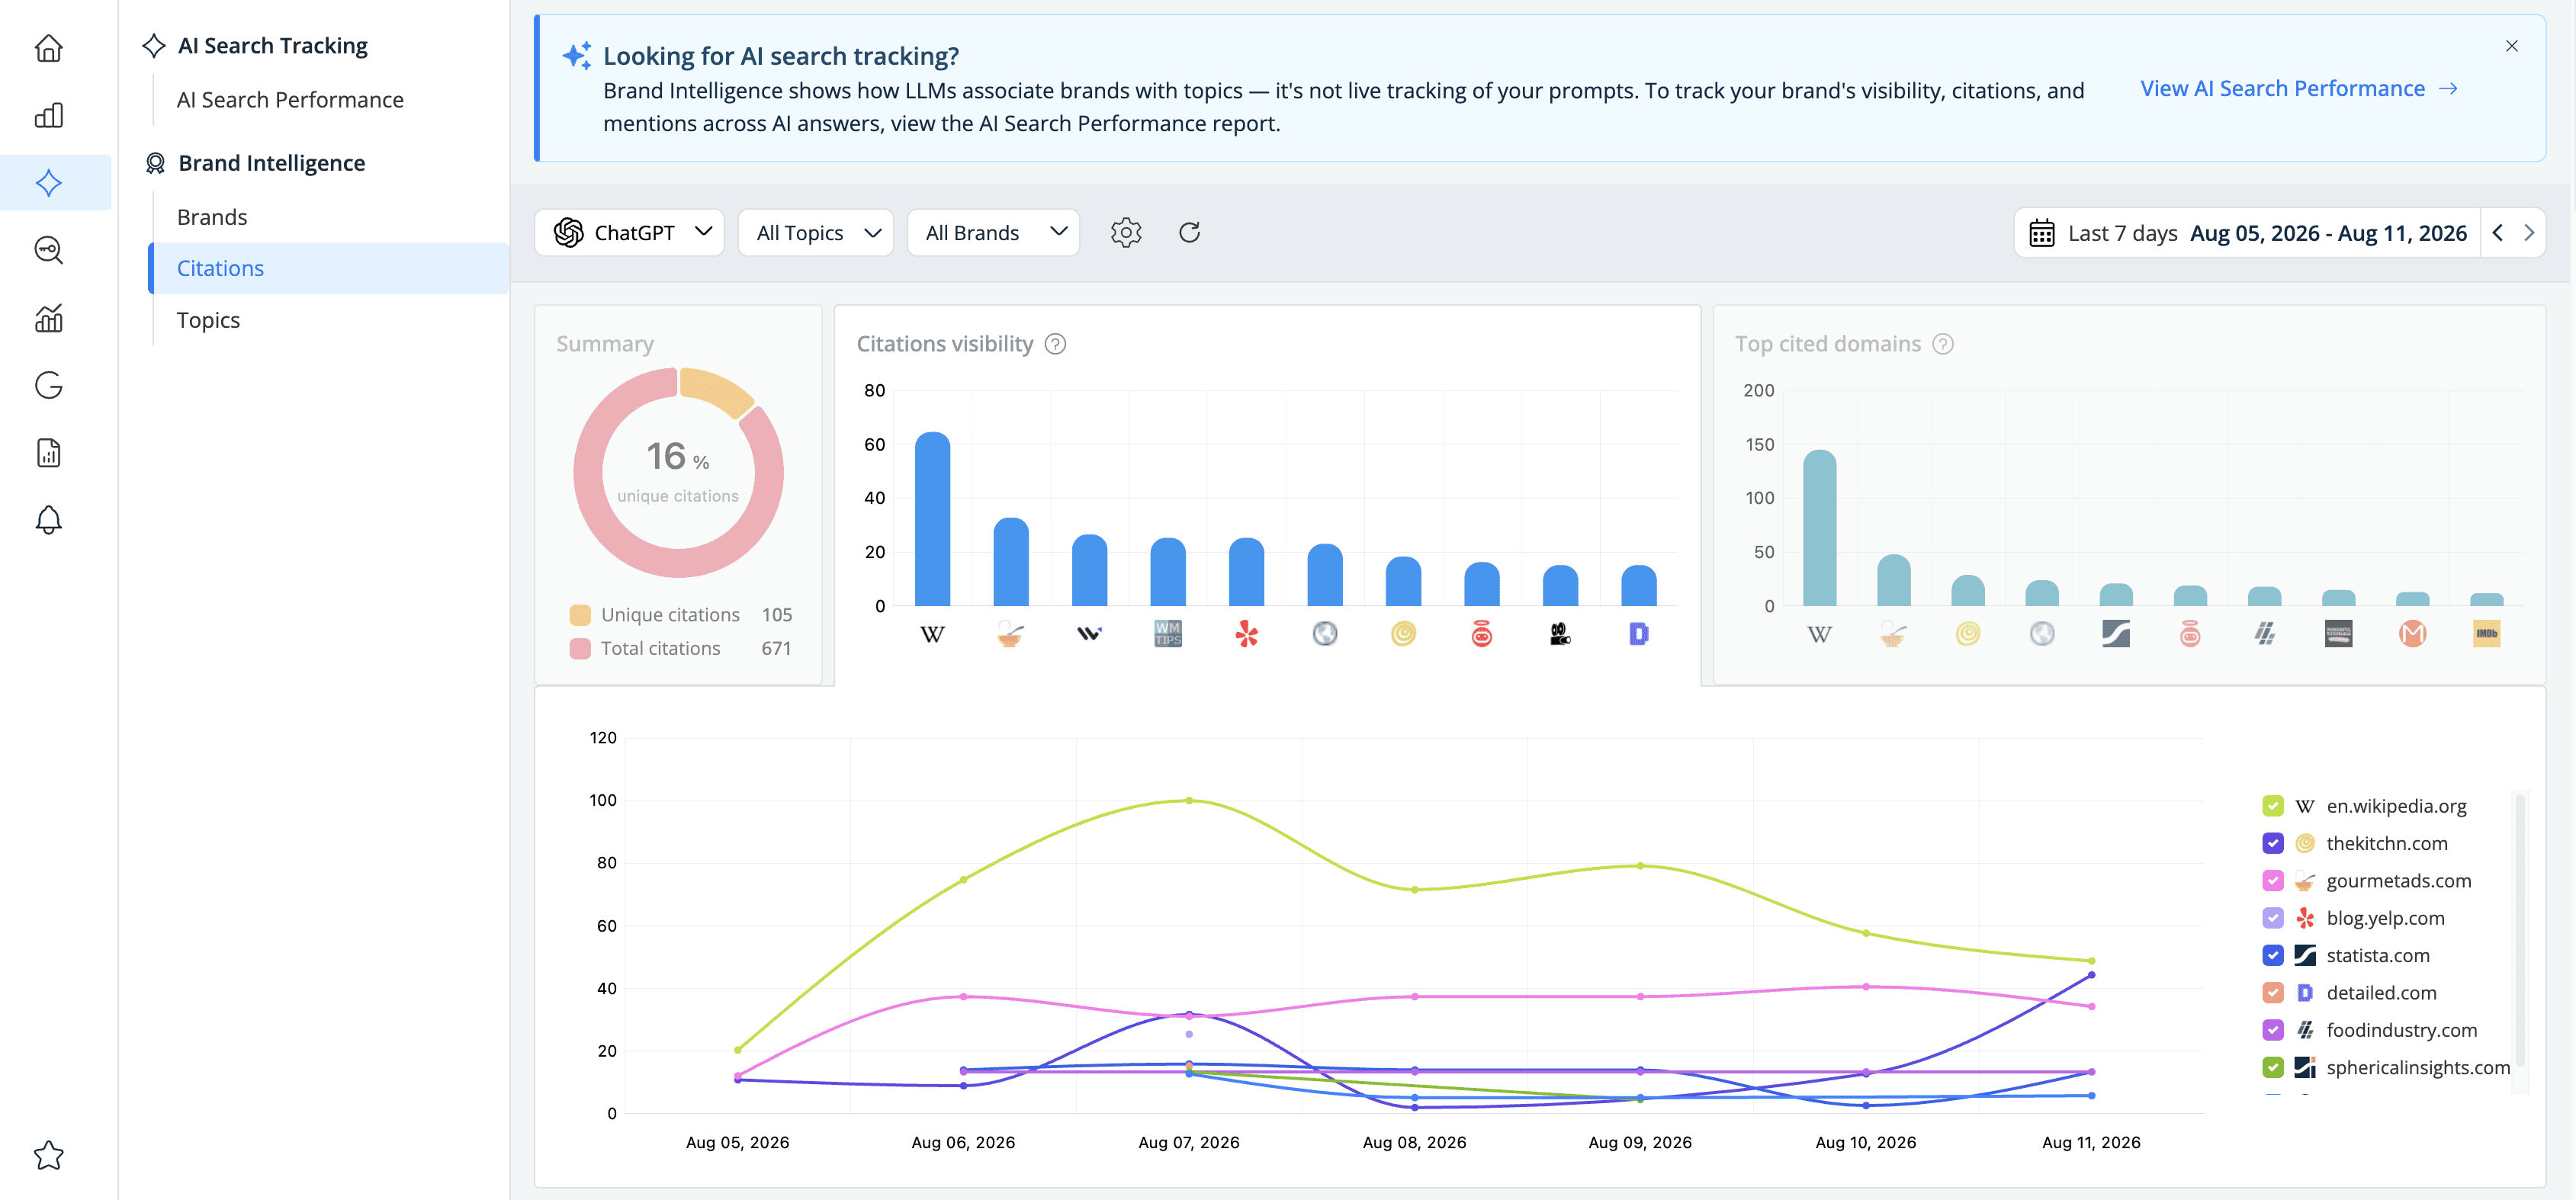Click the Unique citations legend swatch

point(580,615)
